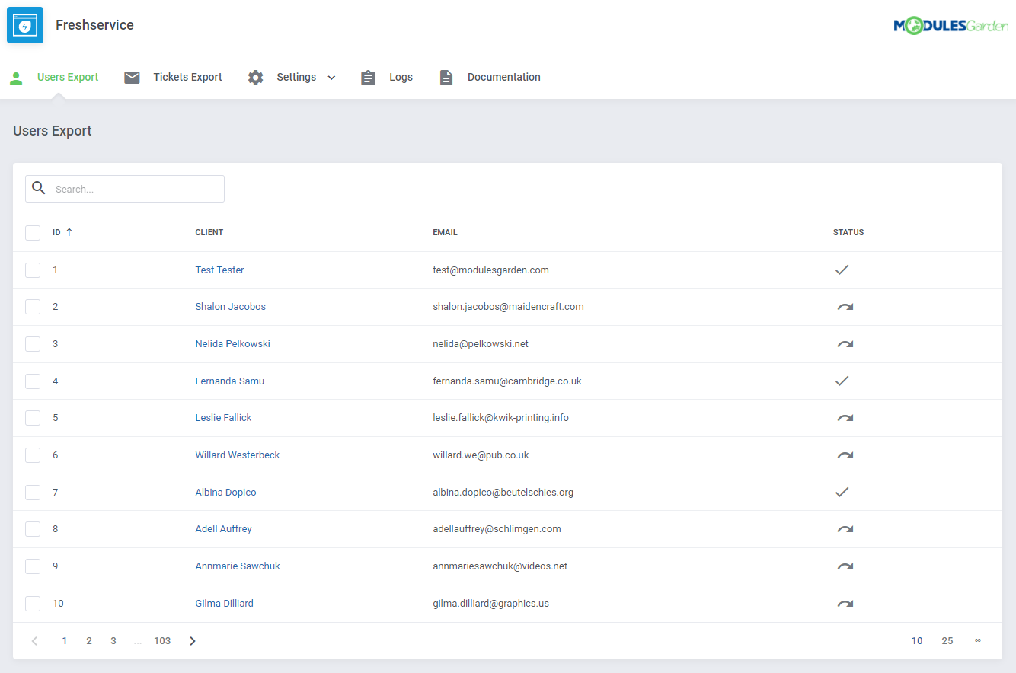Click the Freshservice module logo icon
The image size is (1016, 673).
[x=25, y=25]
